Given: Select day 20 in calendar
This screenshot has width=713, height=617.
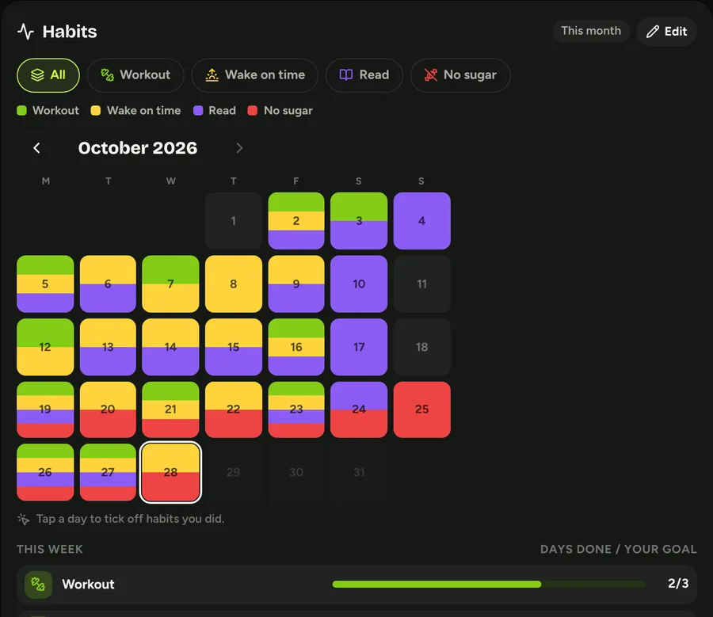Looking at the screenshot, I should [108, 409].
